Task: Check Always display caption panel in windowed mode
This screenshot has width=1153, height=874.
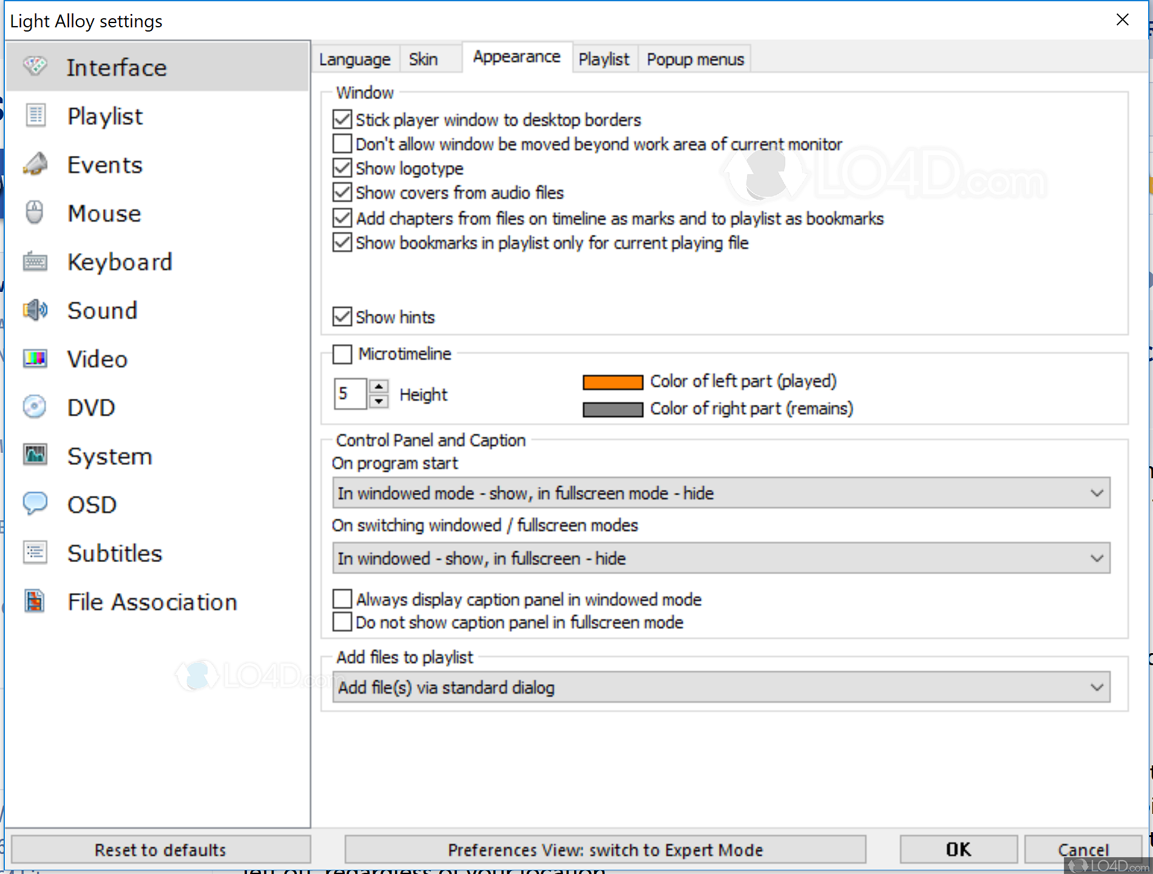Action: [342, 598]
